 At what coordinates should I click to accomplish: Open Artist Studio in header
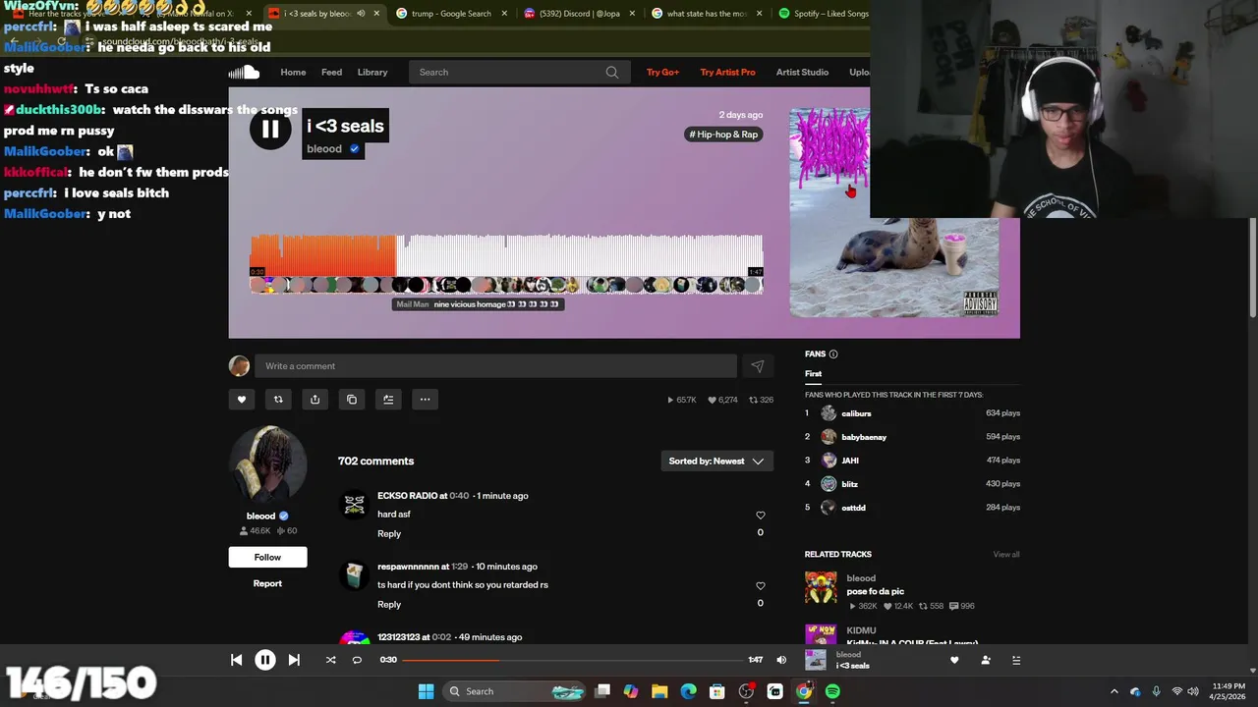point(802,72)
